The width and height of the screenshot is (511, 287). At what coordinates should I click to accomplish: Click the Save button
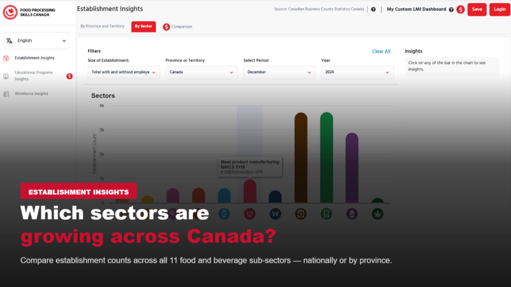477,9
